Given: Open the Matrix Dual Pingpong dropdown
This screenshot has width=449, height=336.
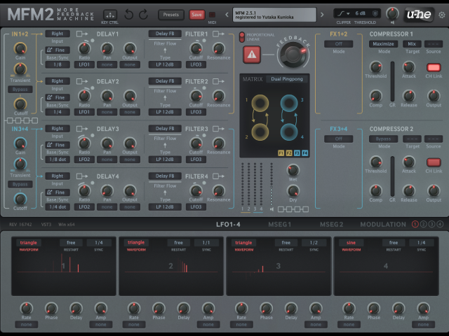Looking at the screenshot, I should coord(287,79).
